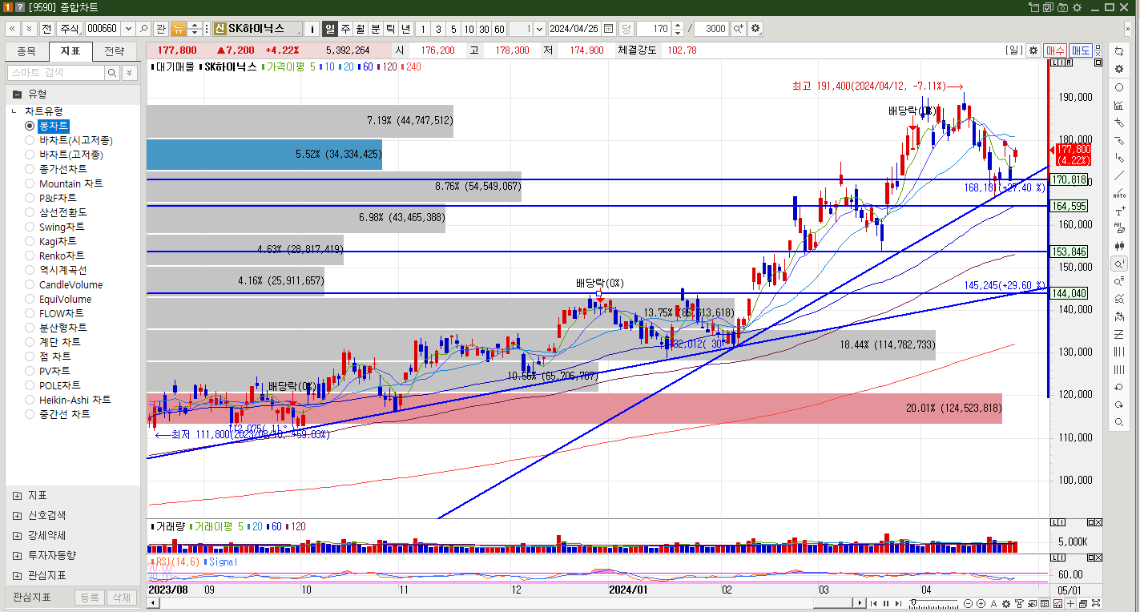Select the P&F차트 radio option
Image resolution: width=1140 pixels, height=612 pixels.
click(30, 198)
